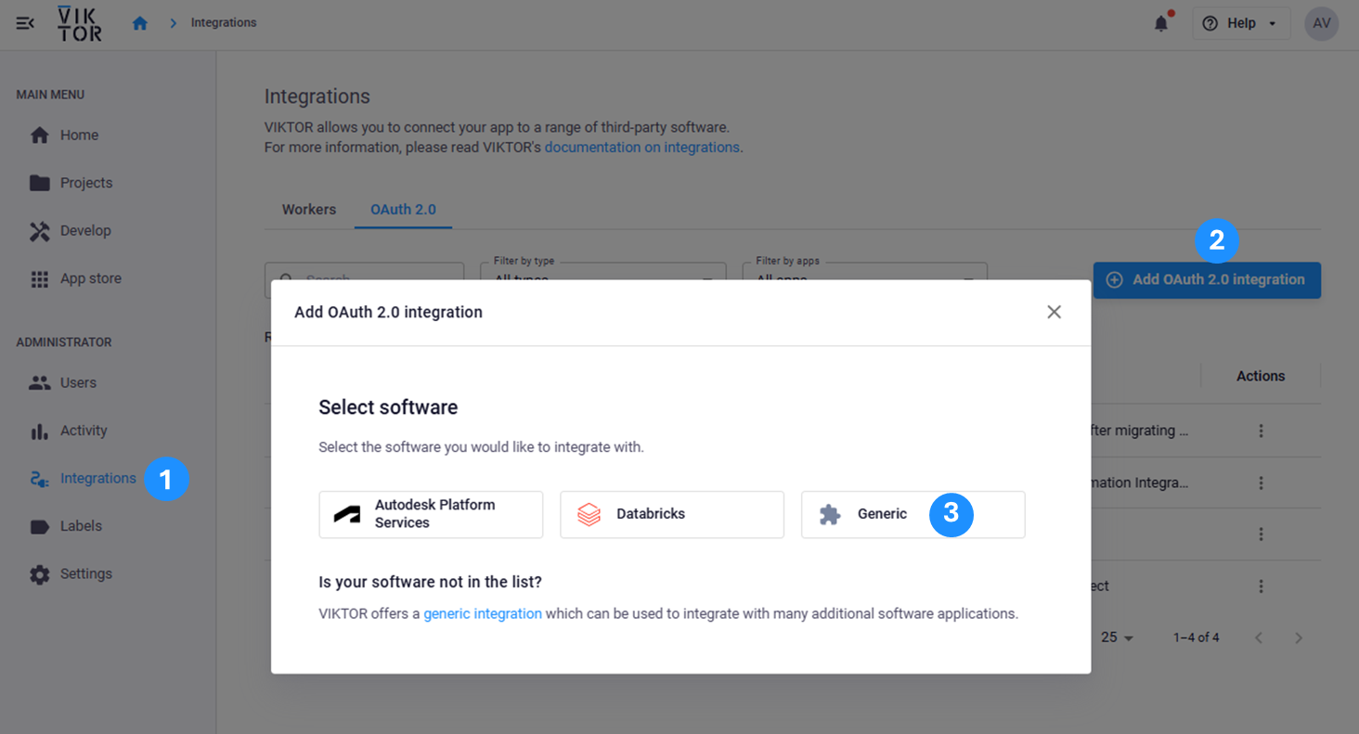Select the OAuth 2.0 tab

pyautogui.click(x=403, y=210)
